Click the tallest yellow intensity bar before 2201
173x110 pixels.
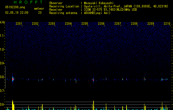point(13,105)
